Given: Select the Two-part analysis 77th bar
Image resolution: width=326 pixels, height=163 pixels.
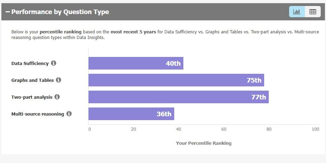Looking at the screenshot, I should pos(178,97).
